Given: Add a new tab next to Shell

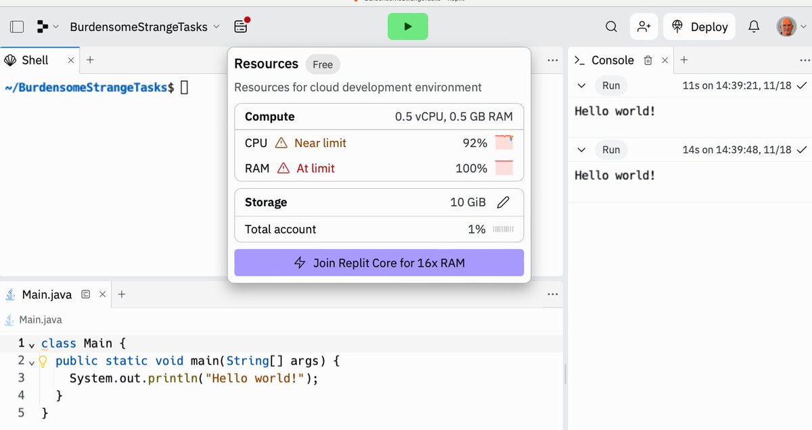Looking at the screenshot, I should [x=90, y=60].
